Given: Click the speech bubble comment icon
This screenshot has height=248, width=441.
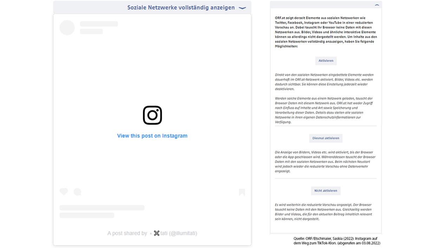Looking at the screenshot, I should pyautogui.click(x=77, y=192).
